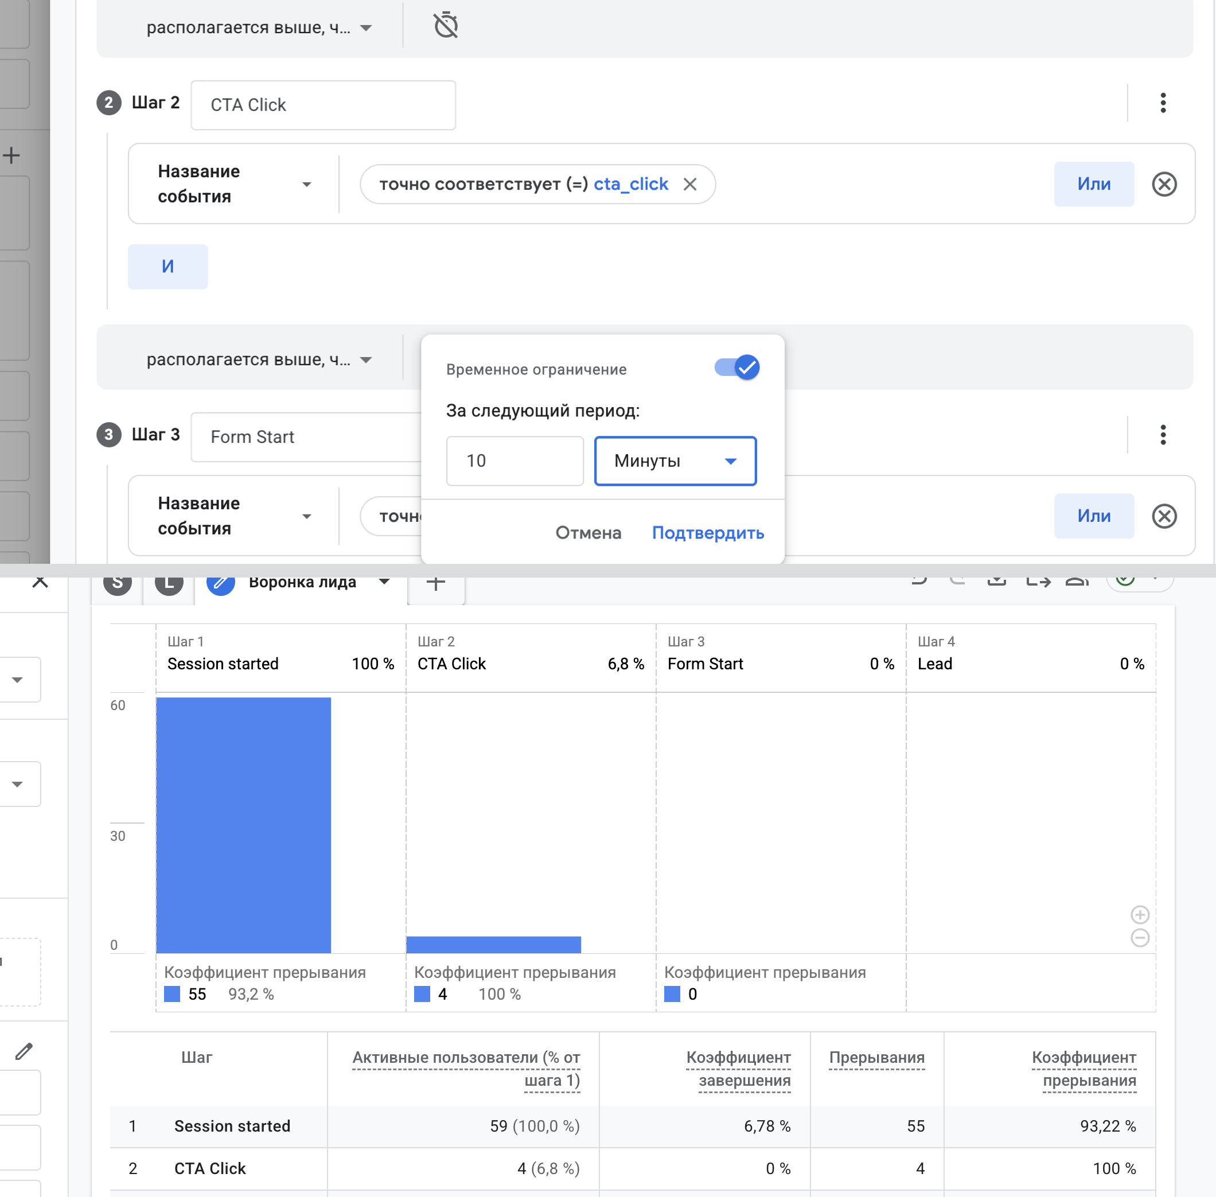Click the Шаг 2 name field 'CTA Click'

(323, 105)
